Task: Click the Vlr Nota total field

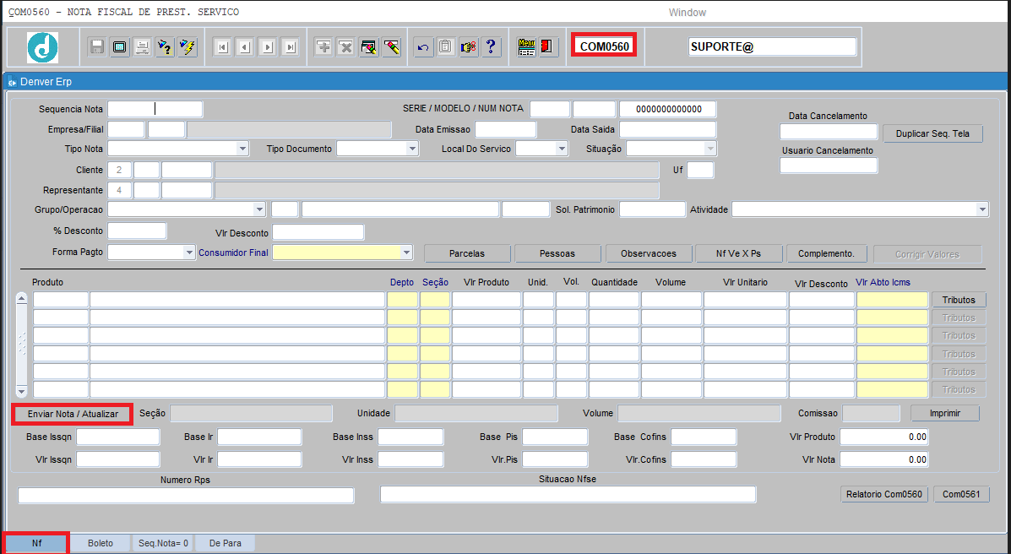Action: click(884, 459)
